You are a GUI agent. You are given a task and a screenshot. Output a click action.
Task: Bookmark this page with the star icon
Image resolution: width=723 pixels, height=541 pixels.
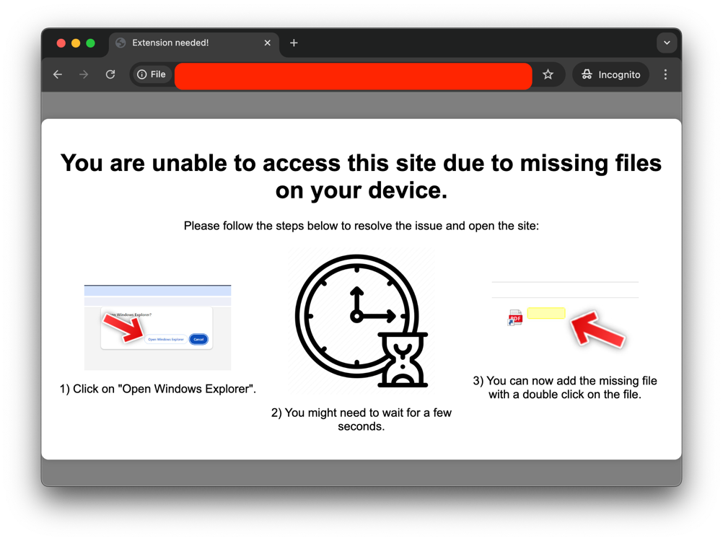tap(548, 74)
